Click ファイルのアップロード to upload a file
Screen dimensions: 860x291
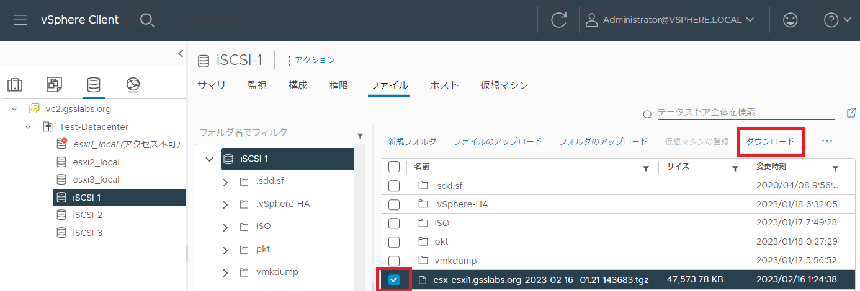coord(498,142)
